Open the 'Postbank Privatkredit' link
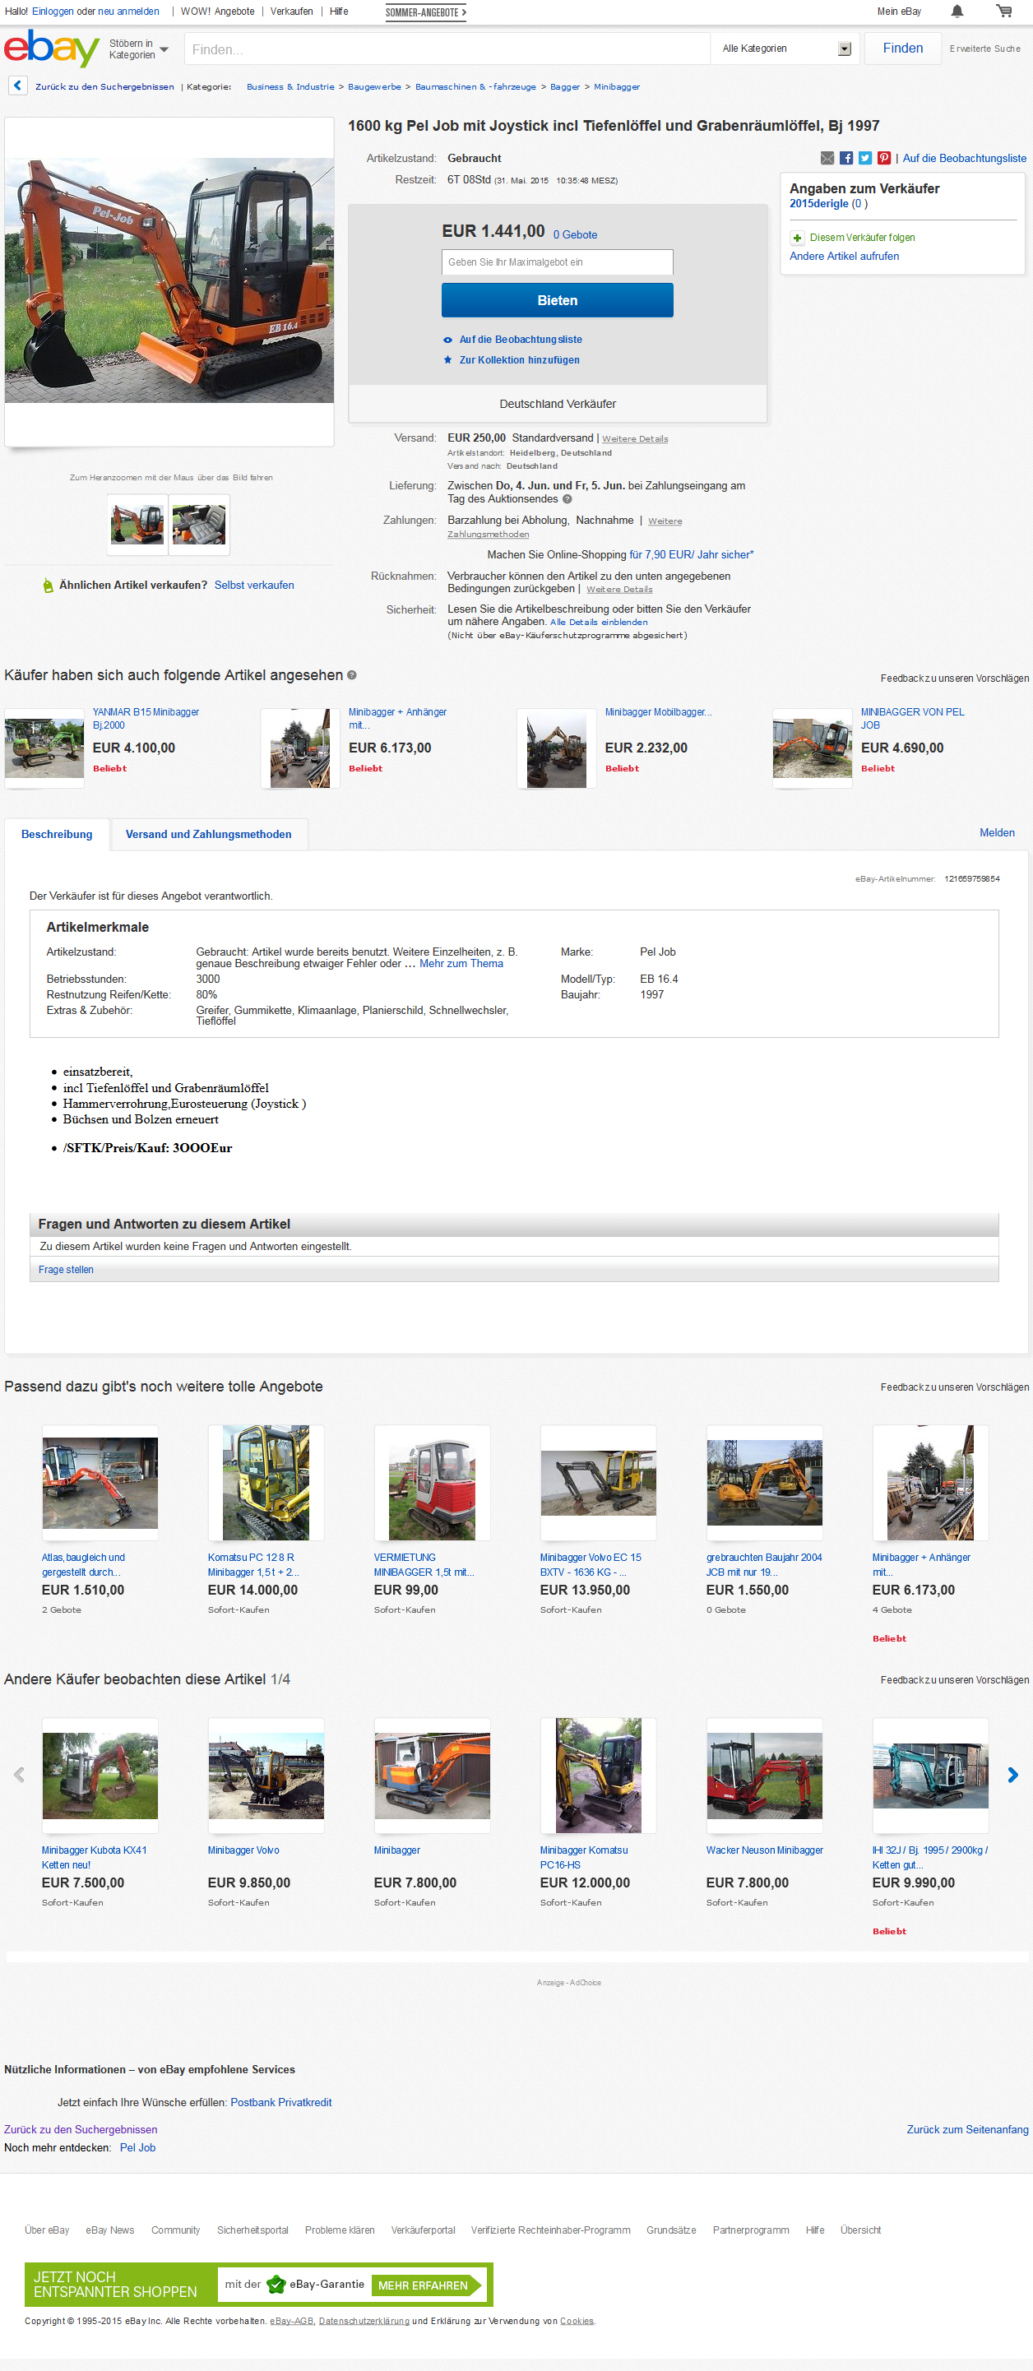This screenshot has width=1033, height=2371. coord(280,2102)
